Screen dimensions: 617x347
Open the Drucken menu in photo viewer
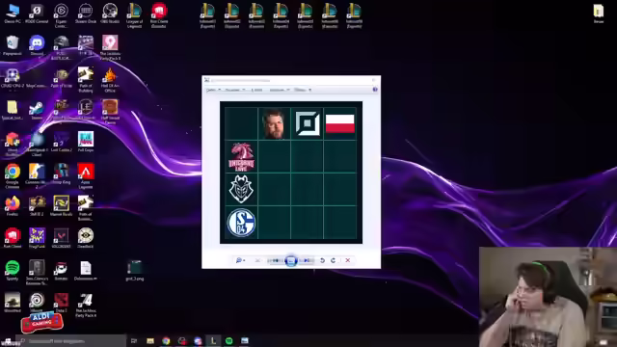click(234, 90)
